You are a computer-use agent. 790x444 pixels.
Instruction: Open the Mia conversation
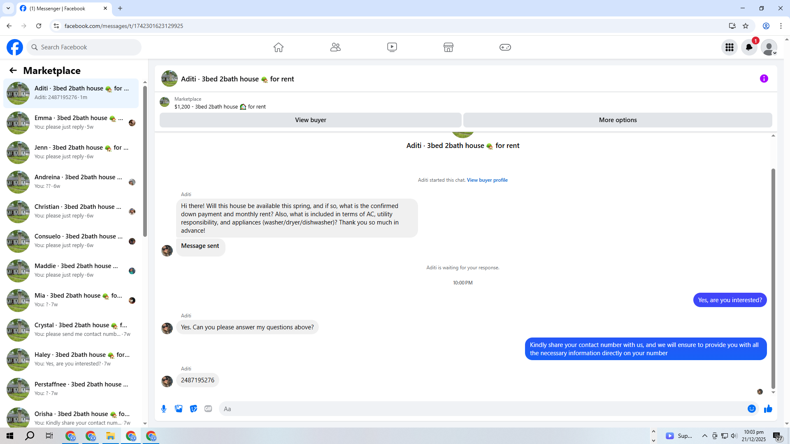pos(71,301)
